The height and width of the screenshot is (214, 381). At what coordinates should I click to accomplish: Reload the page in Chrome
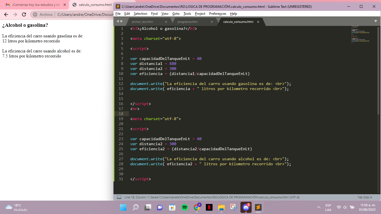[x=24, y=14]
